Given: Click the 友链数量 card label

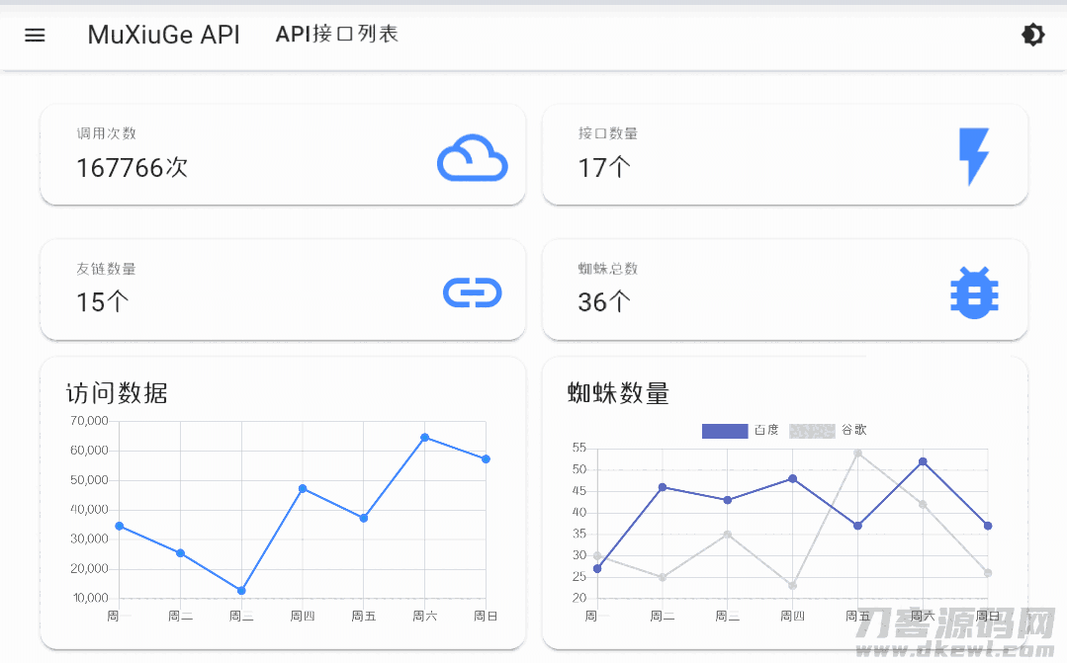Looking at the screenshot, I should coord(106,269).
